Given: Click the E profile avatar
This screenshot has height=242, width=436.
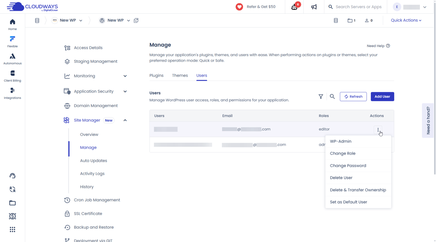Looking at the screenshot, I should tap(397, 7).
